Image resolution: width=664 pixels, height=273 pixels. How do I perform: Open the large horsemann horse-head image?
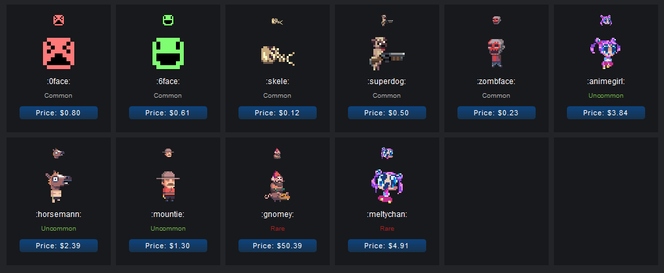point(59,186)
